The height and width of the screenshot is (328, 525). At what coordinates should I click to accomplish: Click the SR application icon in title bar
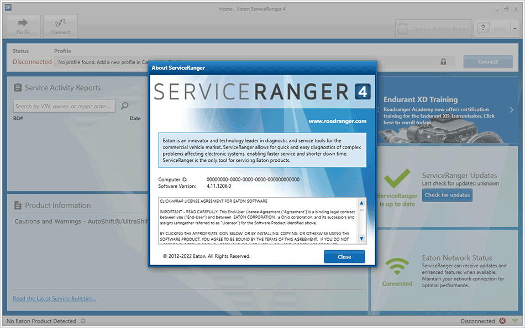[x=8, y=7]
